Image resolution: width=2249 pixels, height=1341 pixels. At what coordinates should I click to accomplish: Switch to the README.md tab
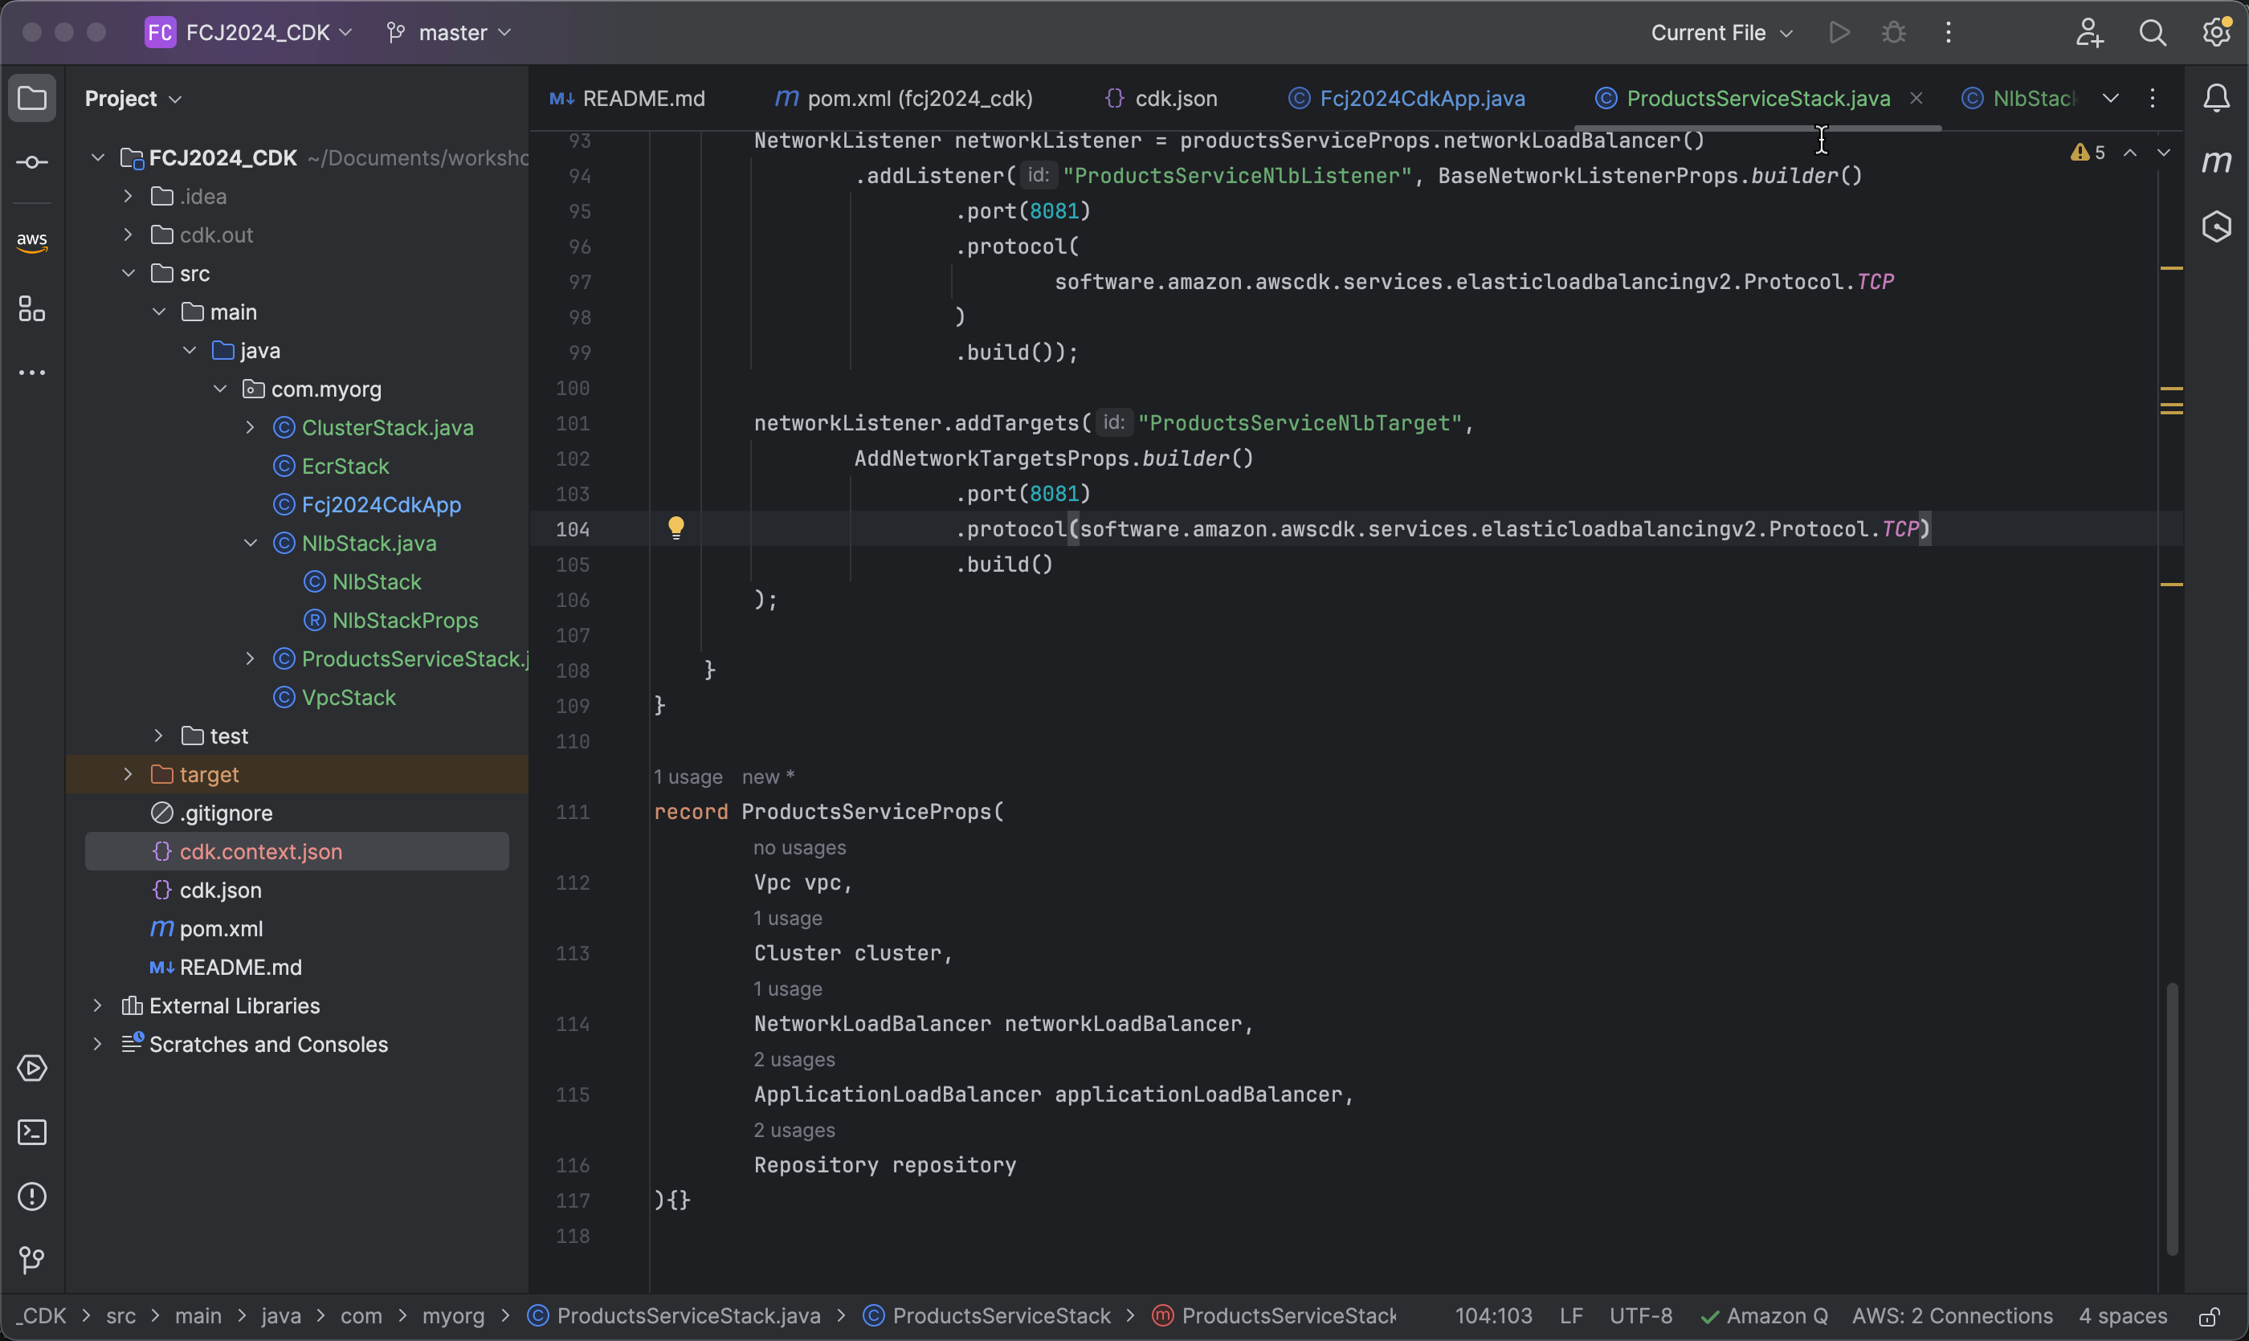627,98
